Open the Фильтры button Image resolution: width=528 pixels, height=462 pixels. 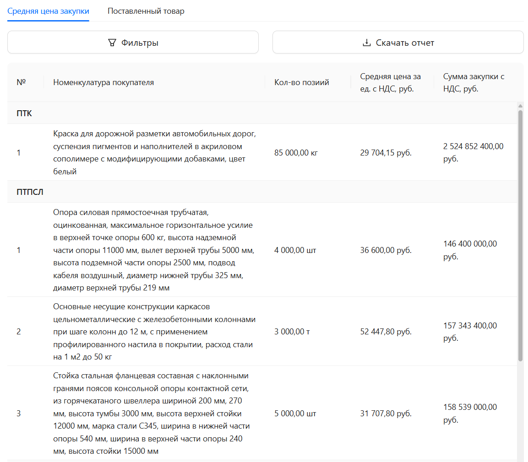[x=133, y=43]
